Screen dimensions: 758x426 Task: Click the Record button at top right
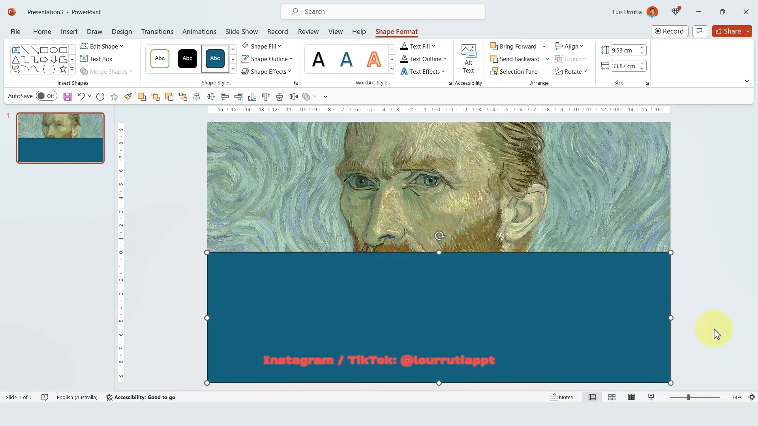[x=670, y=31]
